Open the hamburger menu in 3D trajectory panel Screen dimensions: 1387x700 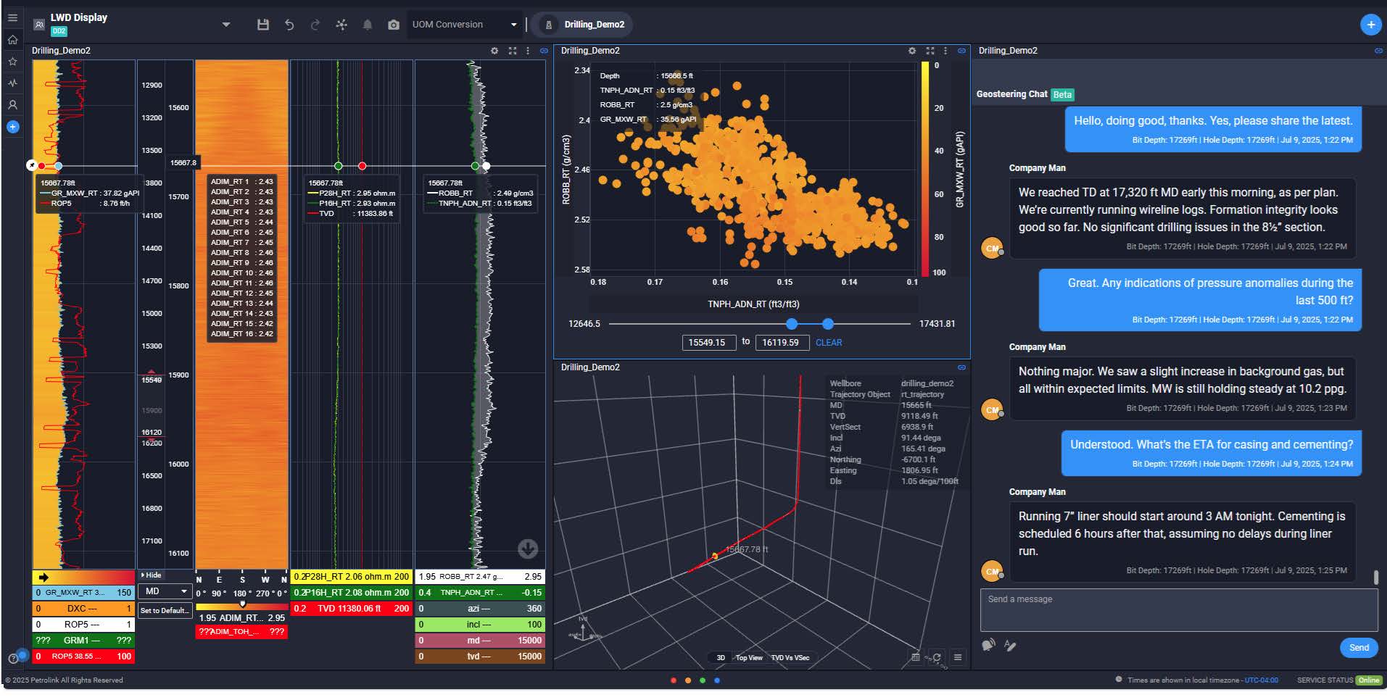[x=958, y=657]
